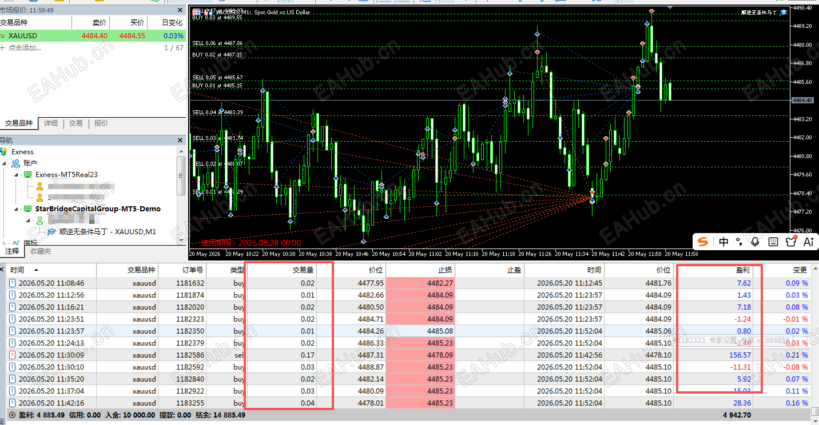Screen dimensions: 819x425
Task: Click the Sogou input S logo
Action: click(x=703, y=242)
